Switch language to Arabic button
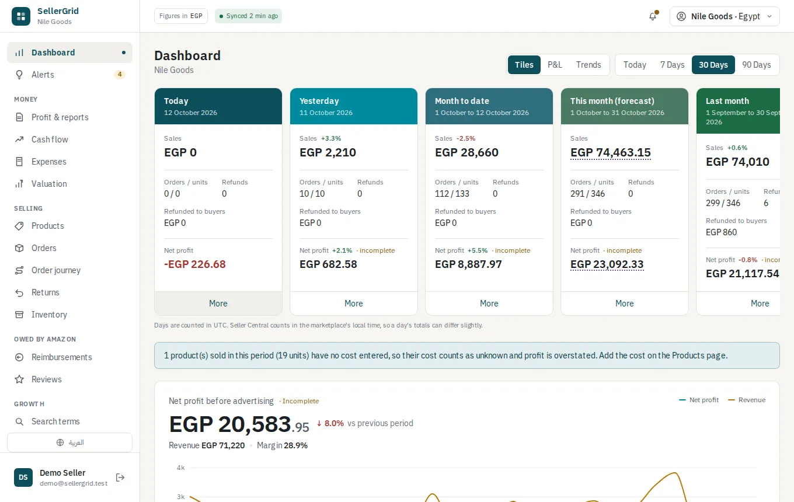The height and width of the screenshot is (502, 794). [70, 442]
